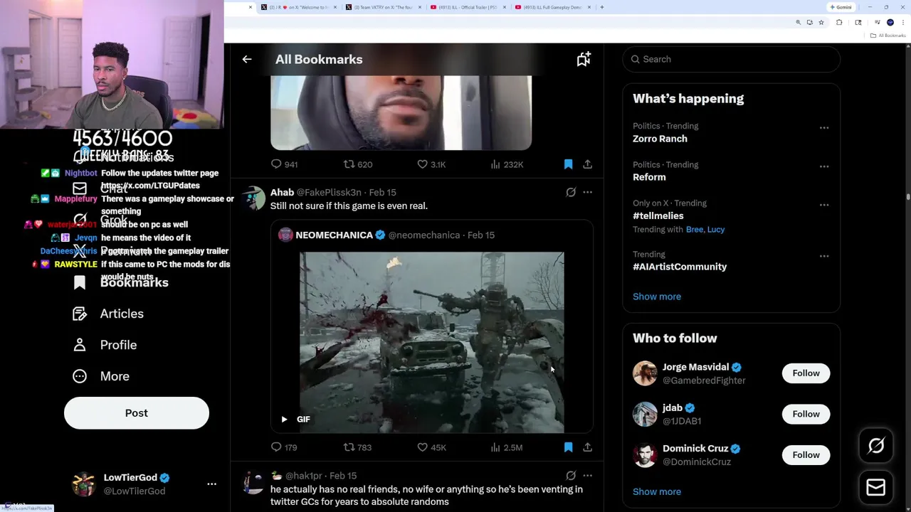Open Grok icon on @hak1pr post
The width and height of the screenshot is (911, 512).
(x=571, y=476)
